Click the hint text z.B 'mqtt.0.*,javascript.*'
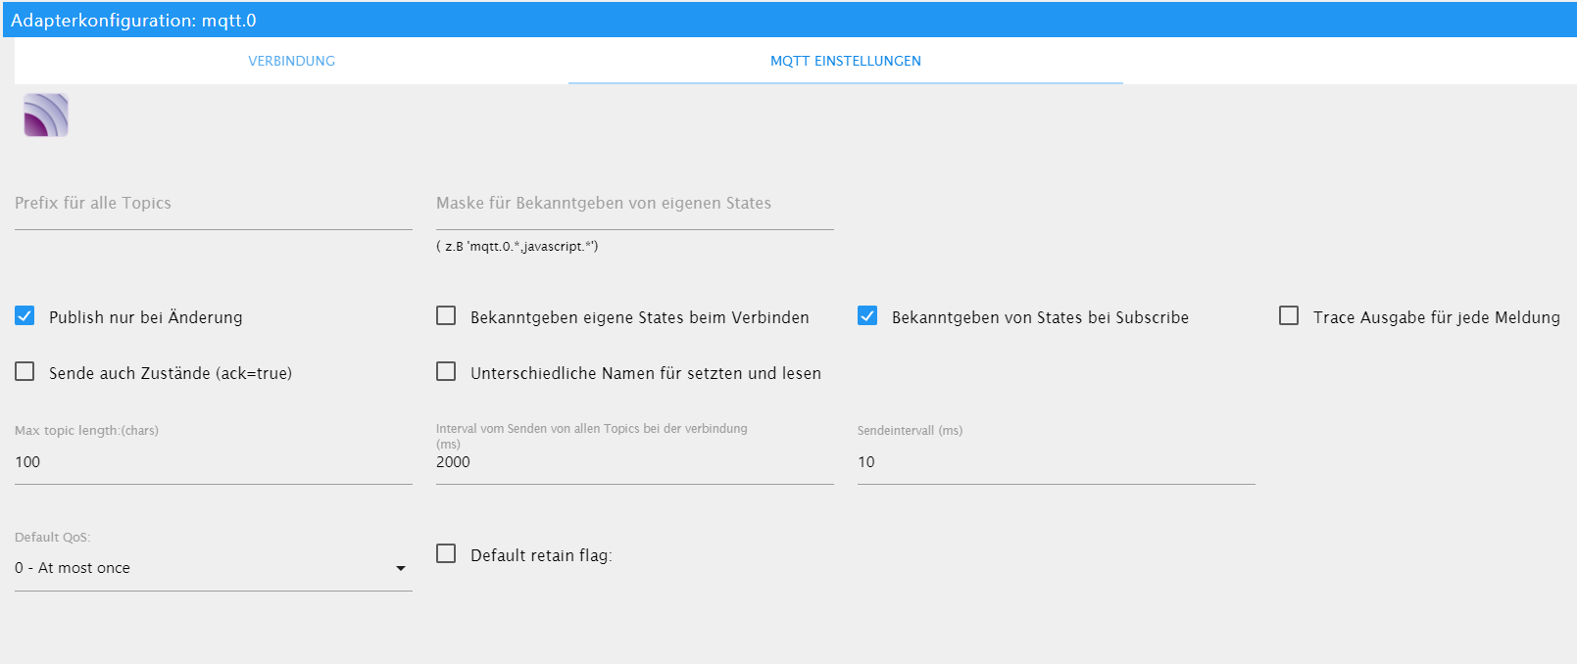This screenshot has height=664, width=1577. (x=517, y=247)
